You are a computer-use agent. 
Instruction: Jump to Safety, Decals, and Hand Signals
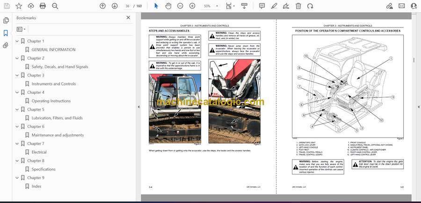pyautogui.click(x=60, y=67)
